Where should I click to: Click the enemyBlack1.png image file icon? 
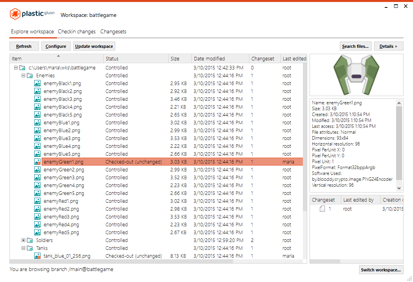pyautogui.click(x=37, y=84)
